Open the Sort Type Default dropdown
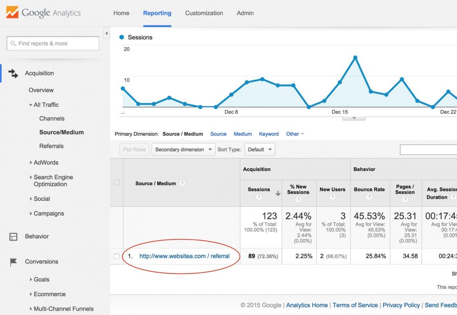This screenshot has height=315, width=457. click(x=260, y=149)
